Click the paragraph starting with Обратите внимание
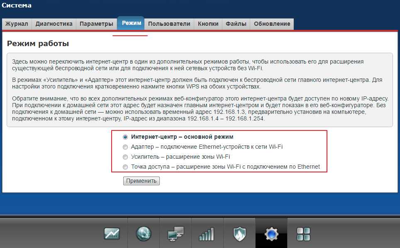The height and width of the screenshot is (248, 400). click(200, 108)
